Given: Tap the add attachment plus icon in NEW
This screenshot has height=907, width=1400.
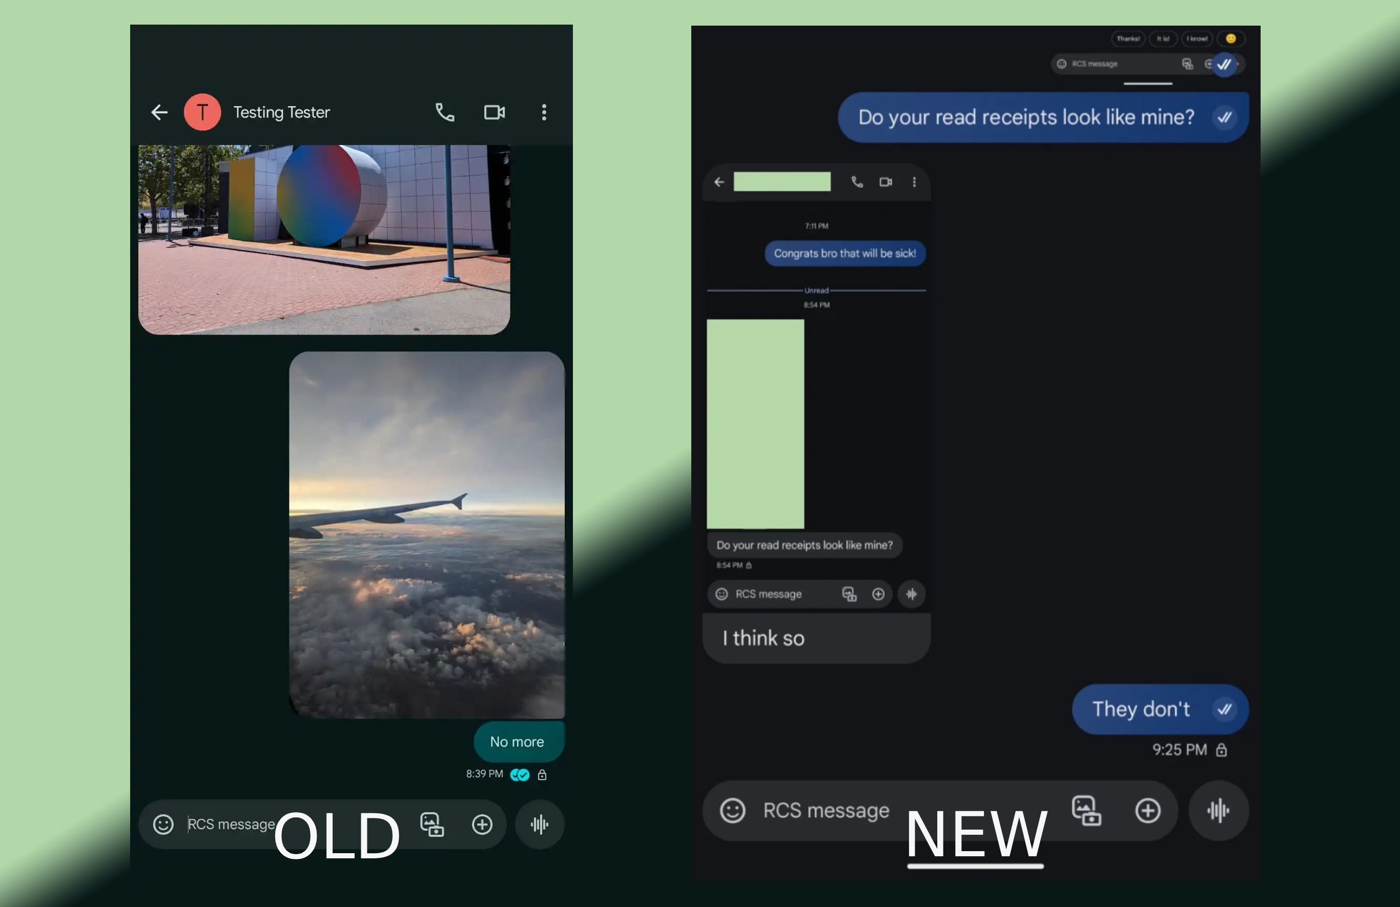Looking at the screenshot, I should point(1148,809).
